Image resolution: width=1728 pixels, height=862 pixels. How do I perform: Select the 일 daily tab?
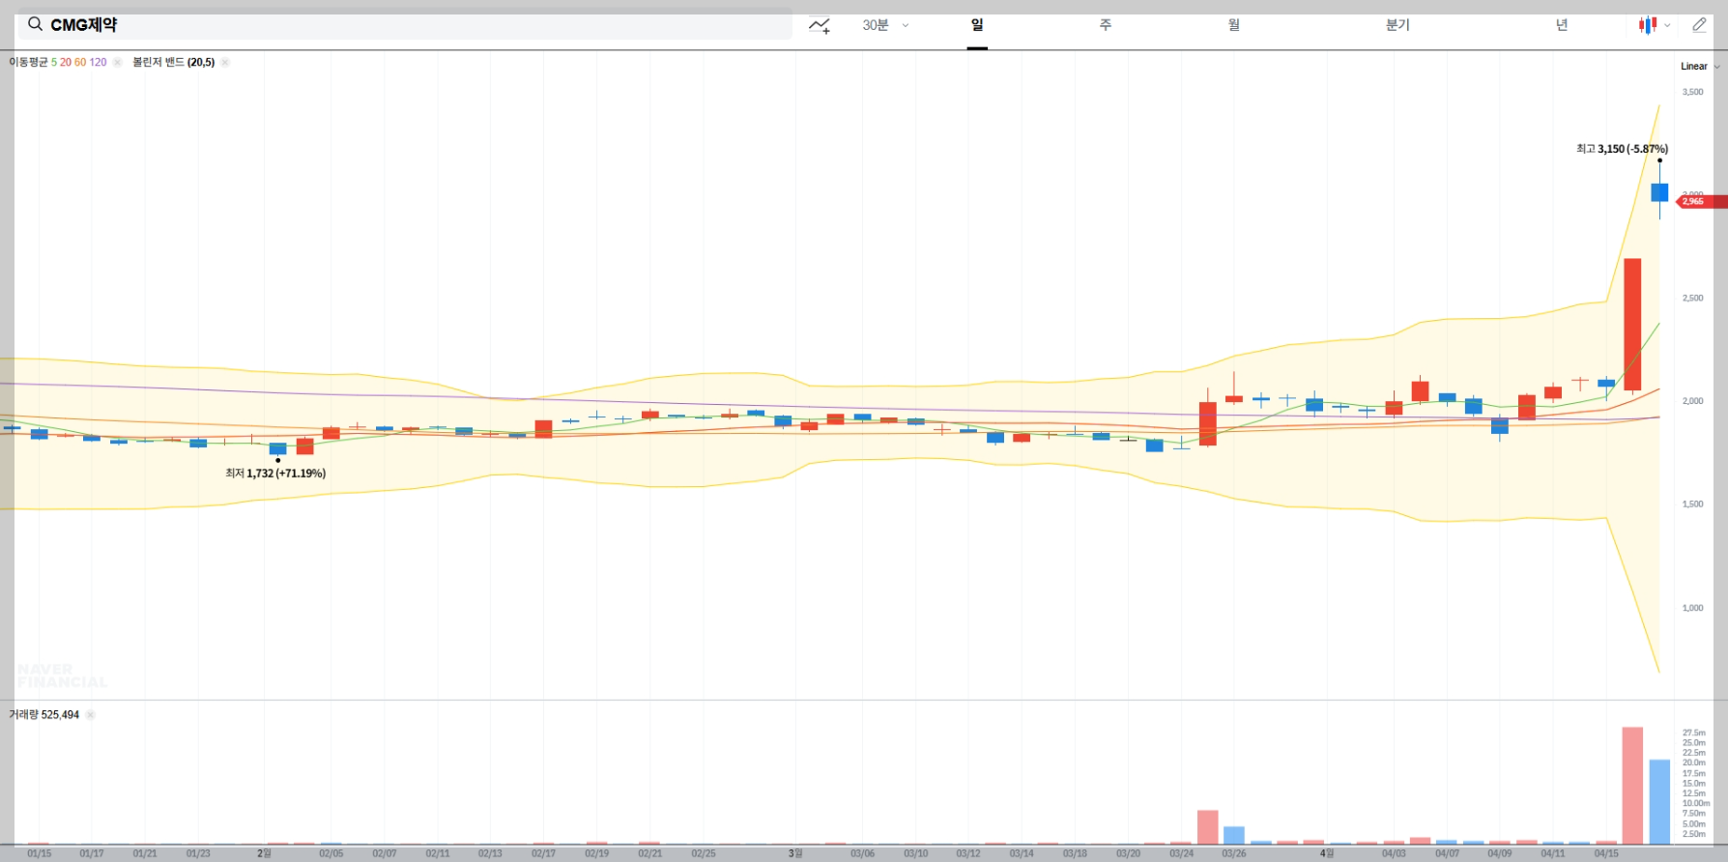977,25
